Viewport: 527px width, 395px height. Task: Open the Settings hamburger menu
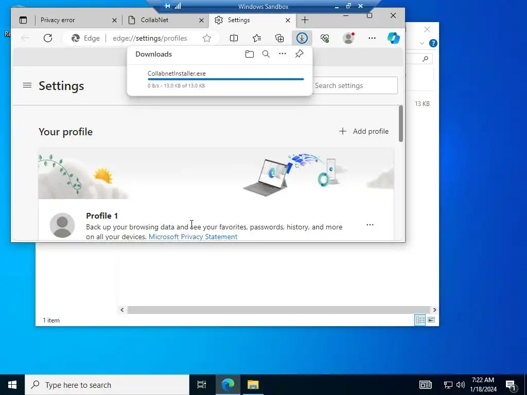(x=27, y=85)
